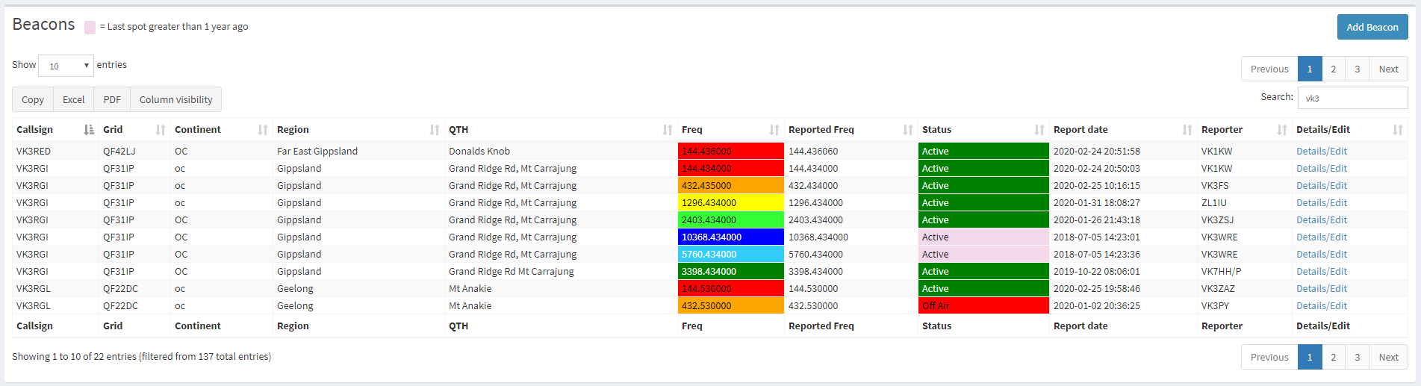Click the Search input field
This screenshot has width=1421, height=386.
1352,98
